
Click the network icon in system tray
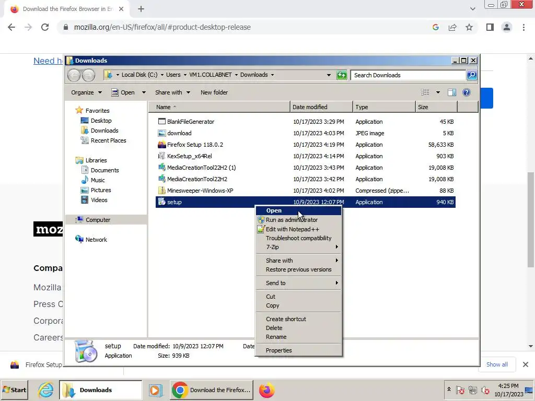(x=472, y=390)
